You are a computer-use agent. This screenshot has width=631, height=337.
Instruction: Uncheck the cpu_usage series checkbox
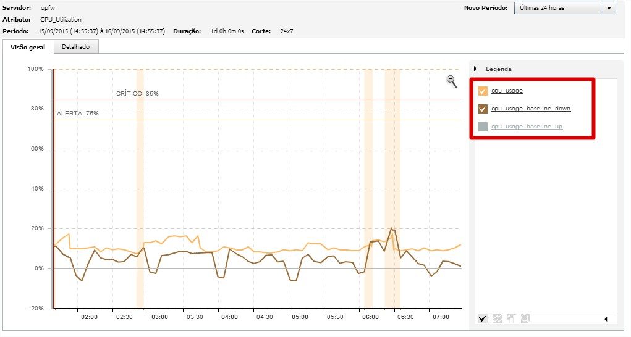[x=483, y=91]
